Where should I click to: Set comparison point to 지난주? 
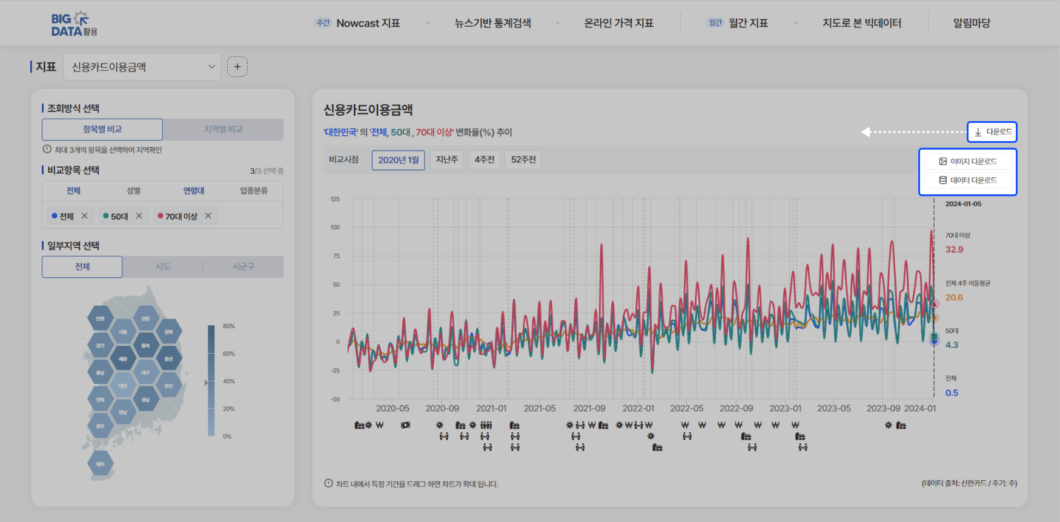(x=447, y=160)
